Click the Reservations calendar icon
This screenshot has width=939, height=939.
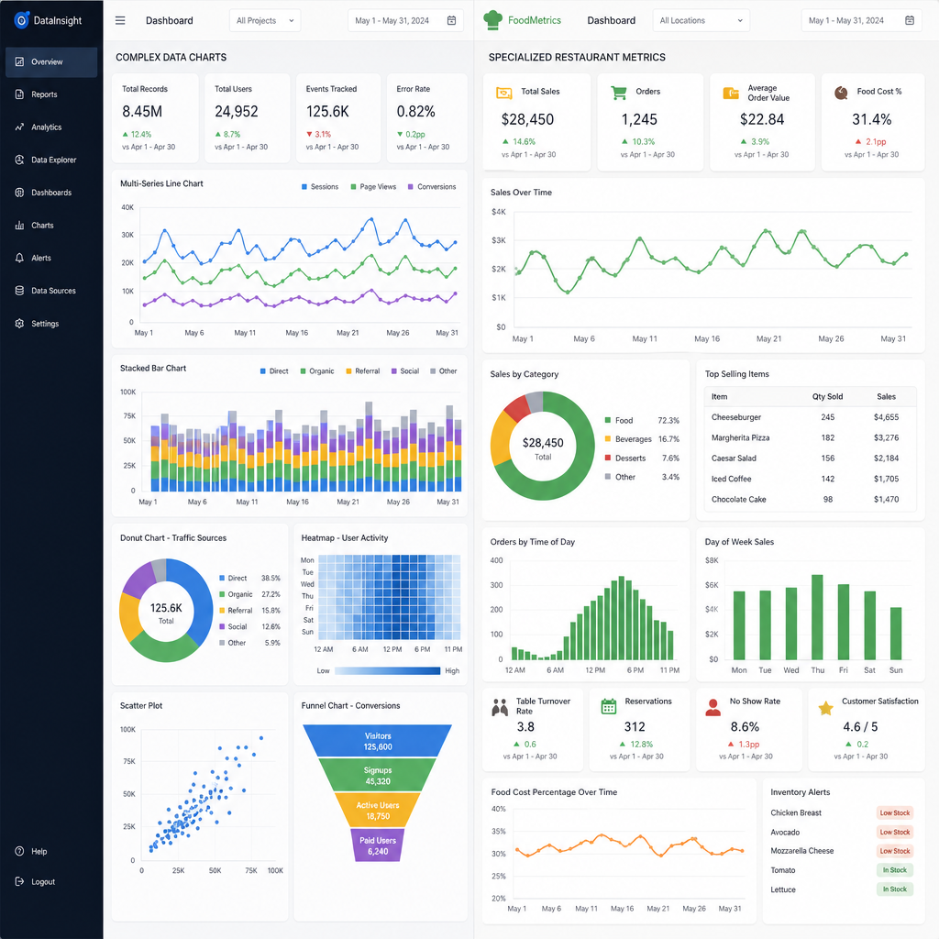609,707
